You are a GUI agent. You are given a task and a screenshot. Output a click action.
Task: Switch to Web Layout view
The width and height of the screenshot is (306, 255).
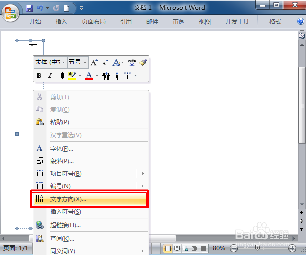click(185, 248)
